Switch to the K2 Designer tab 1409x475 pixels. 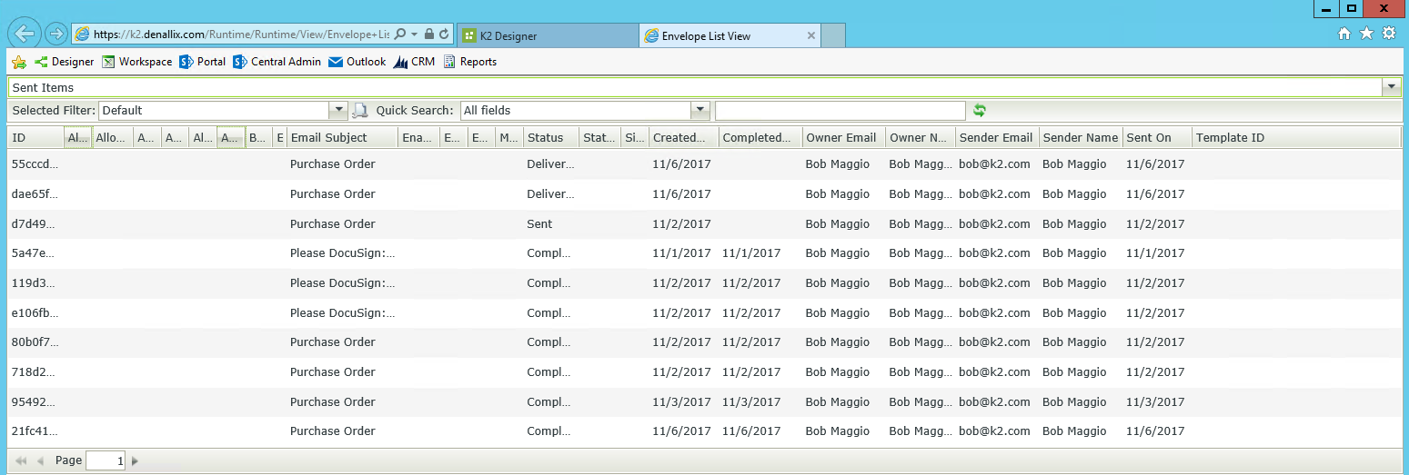pos(548,35)
